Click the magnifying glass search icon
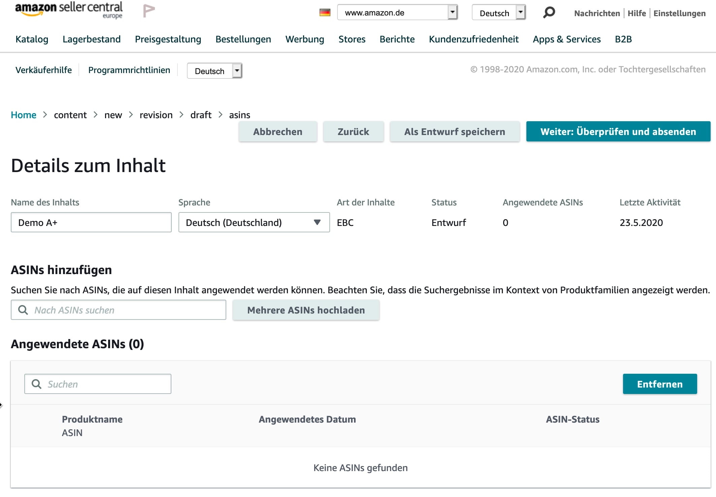716x497 pixels. pos(549,13)
